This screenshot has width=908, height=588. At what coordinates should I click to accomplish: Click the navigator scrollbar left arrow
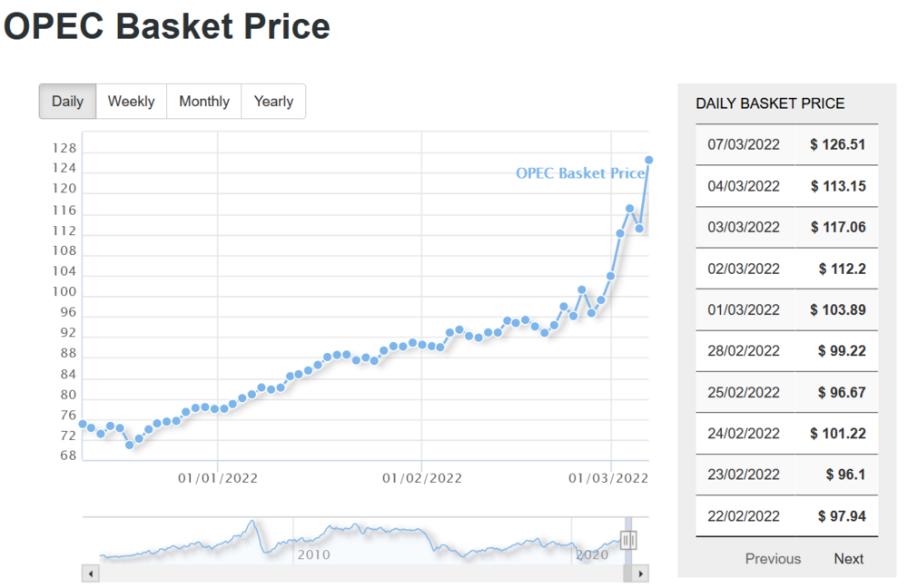click(x=90, y=573)
